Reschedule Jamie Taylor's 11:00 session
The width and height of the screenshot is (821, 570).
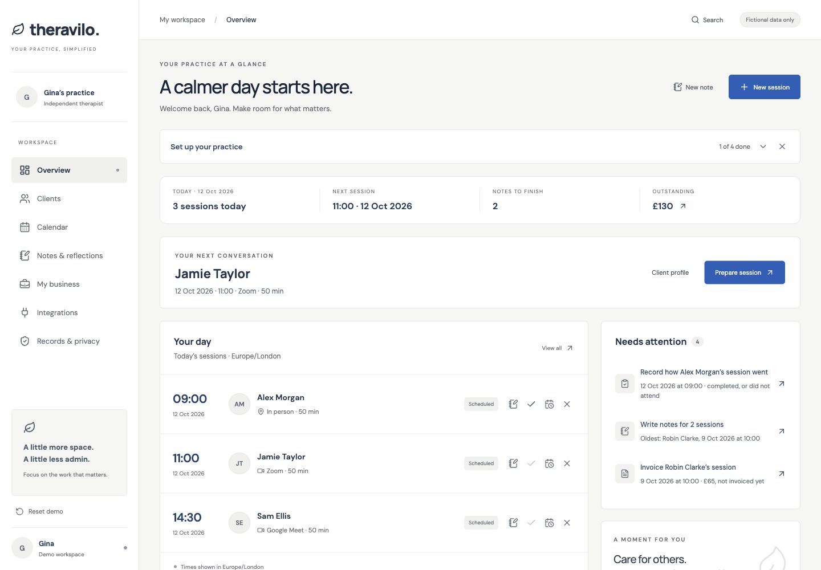click(x=549, y=463)
